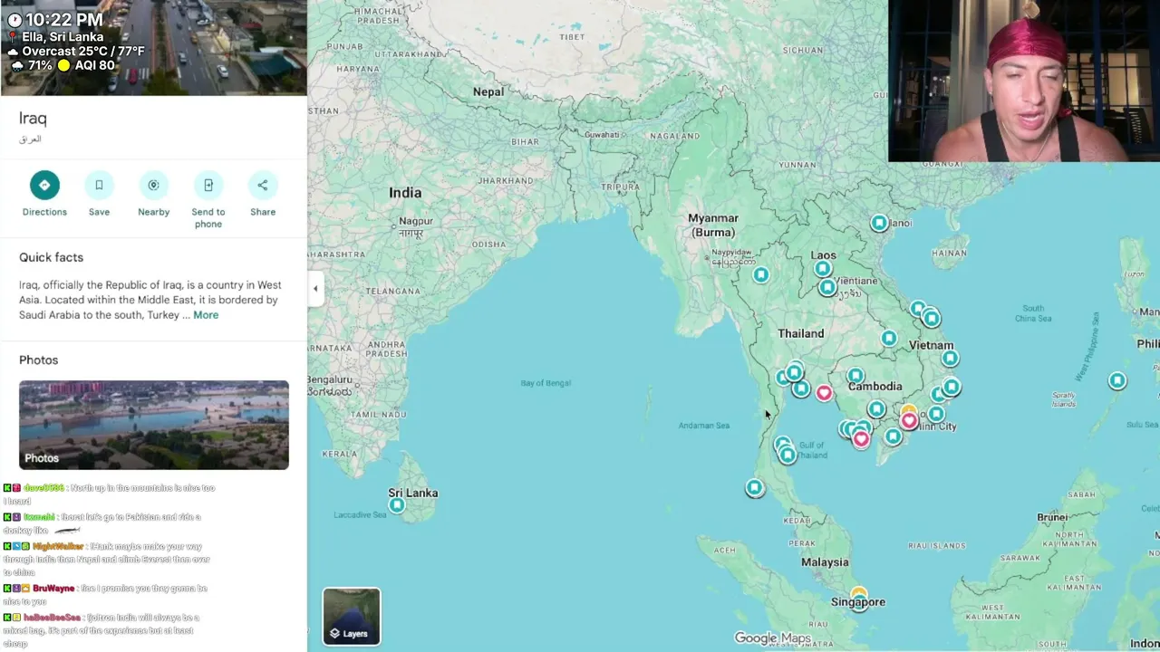1160x652 pixels.
Task: Click the Bay of Bengal label
Action: [x=546, y=383]
